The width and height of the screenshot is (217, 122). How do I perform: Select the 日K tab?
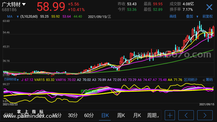[105, 115]
